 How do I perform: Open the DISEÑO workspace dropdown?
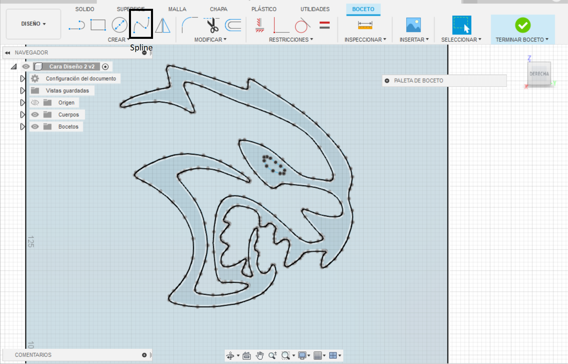pos(34,24)
